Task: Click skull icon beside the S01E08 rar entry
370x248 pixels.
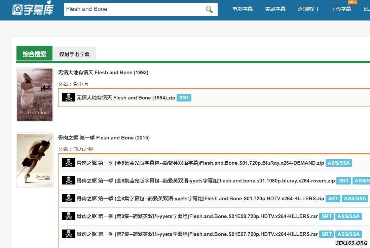Action: [68, 216]
